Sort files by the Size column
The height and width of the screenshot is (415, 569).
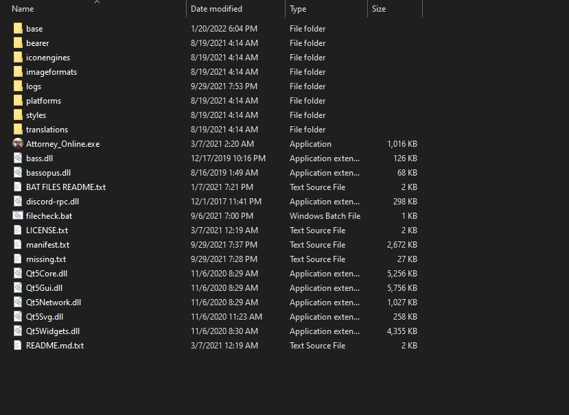pyautogui.click(x=379, y=9)
